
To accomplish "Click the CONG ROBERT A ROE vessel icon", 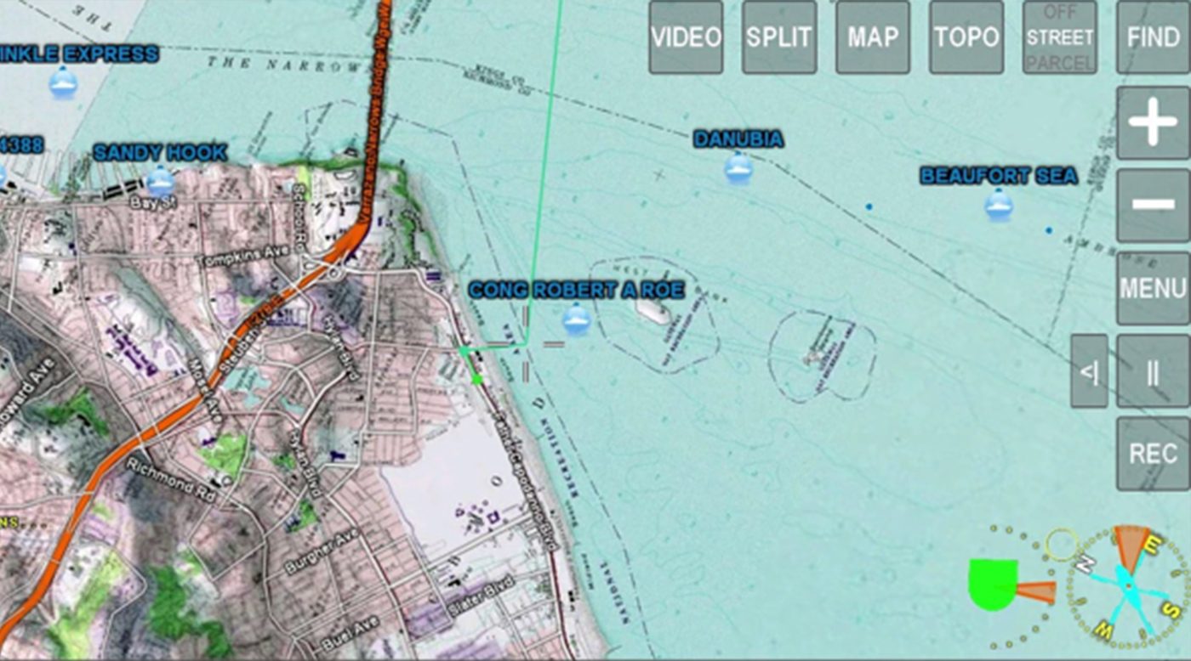I will pos(577,319).
